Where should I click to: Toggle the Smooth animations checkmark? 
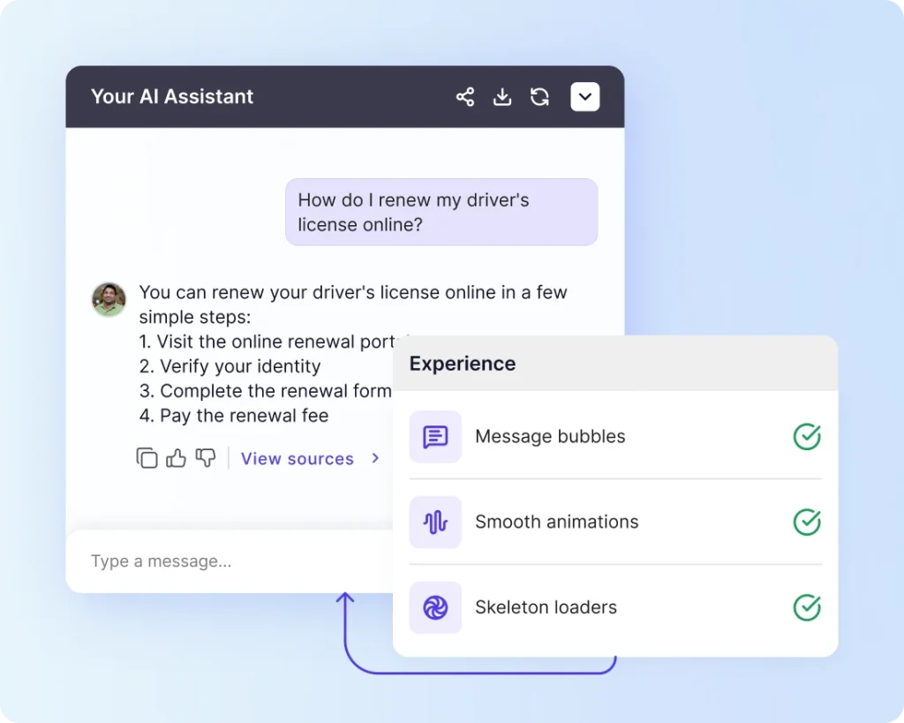click(807, 522)
